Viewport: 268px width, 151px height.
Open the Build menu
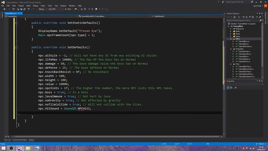[x=28, y=5]
